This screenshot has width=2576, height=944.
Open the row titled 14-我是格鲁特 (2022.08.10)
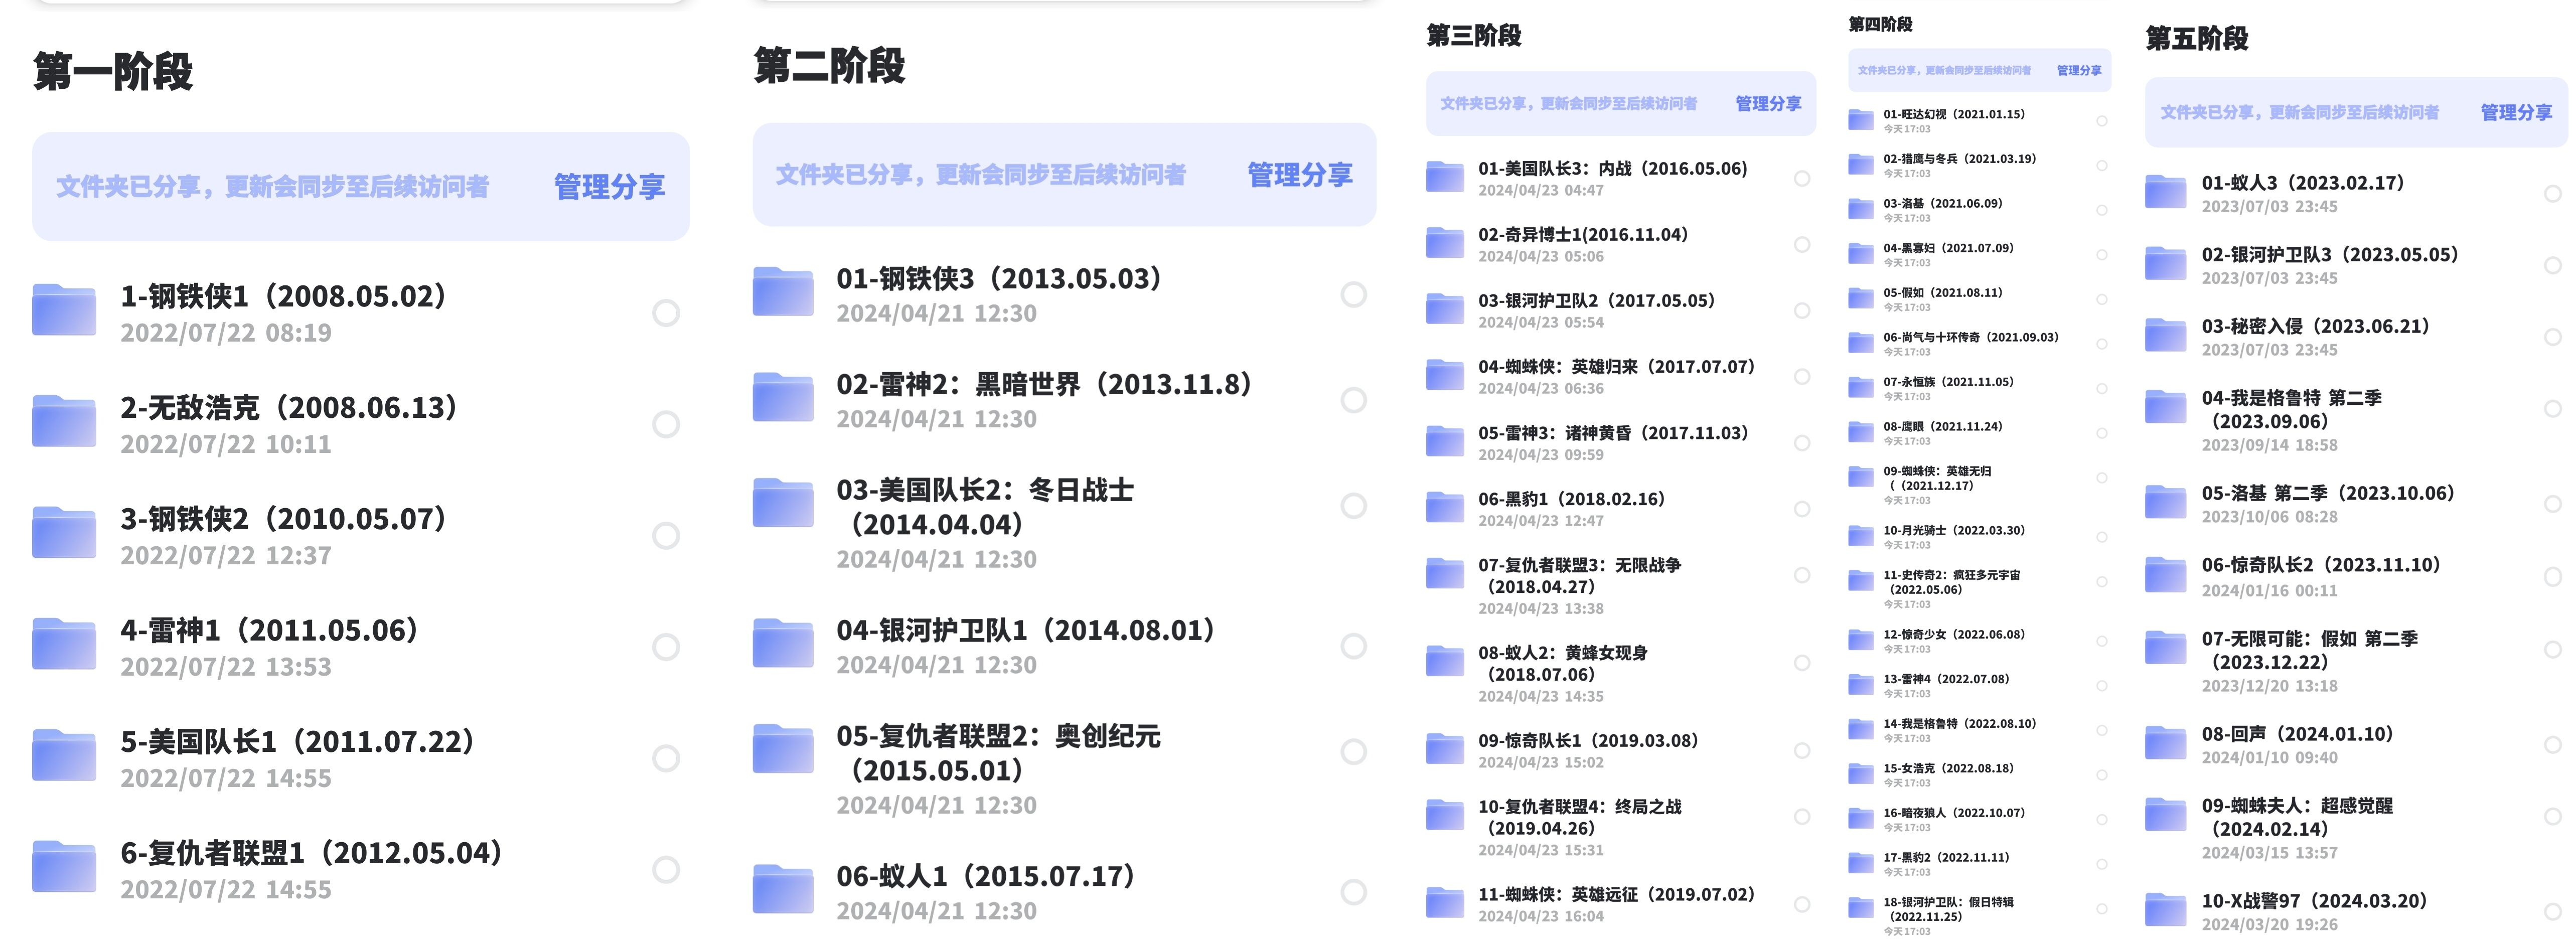point(1979,730)
